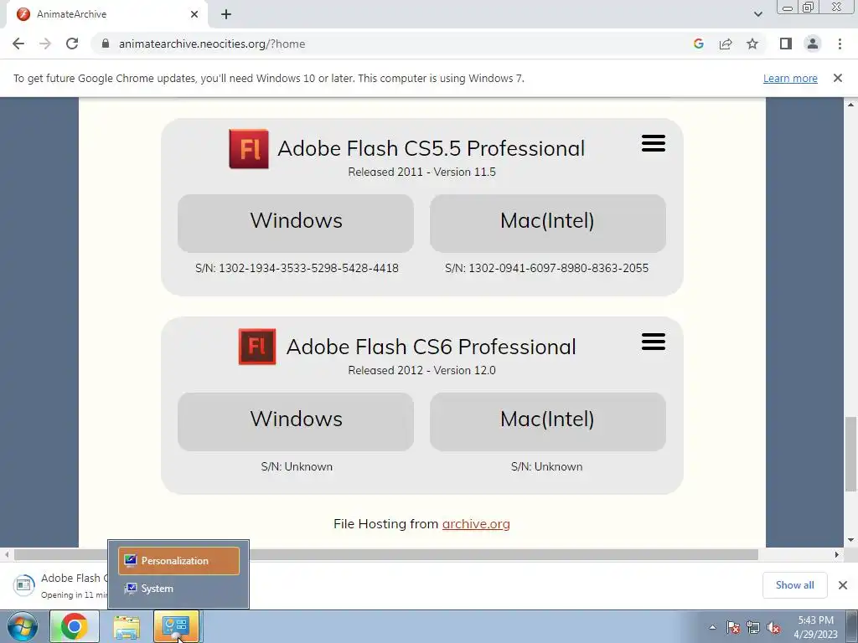Bookmark this page with the star

tap(752, 44)
